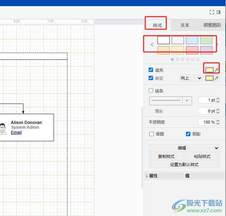Pick fill color with eyedropper
The height and width of the screenshot is (216, 226).
coord(216,70)
